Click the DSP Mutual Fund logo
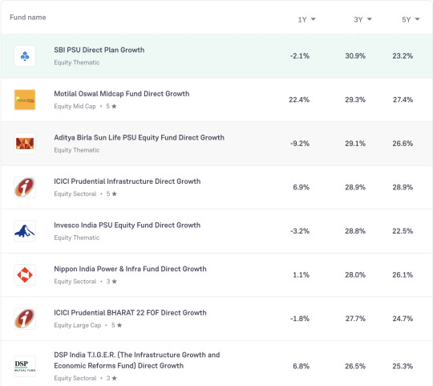This screenshot has height=386, width=433. point(25,366)
